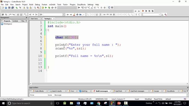Open the Windows Start menu
Viewport: 189px width, 106px height.
coord(3,103)
